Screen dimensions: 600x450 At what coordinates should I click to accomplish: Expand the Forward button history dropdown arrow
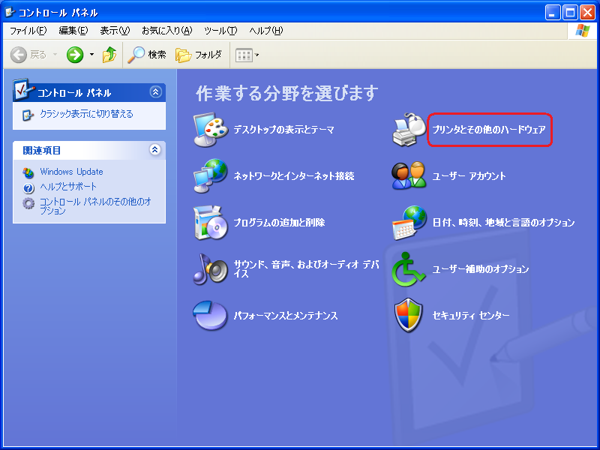[91, 55]
